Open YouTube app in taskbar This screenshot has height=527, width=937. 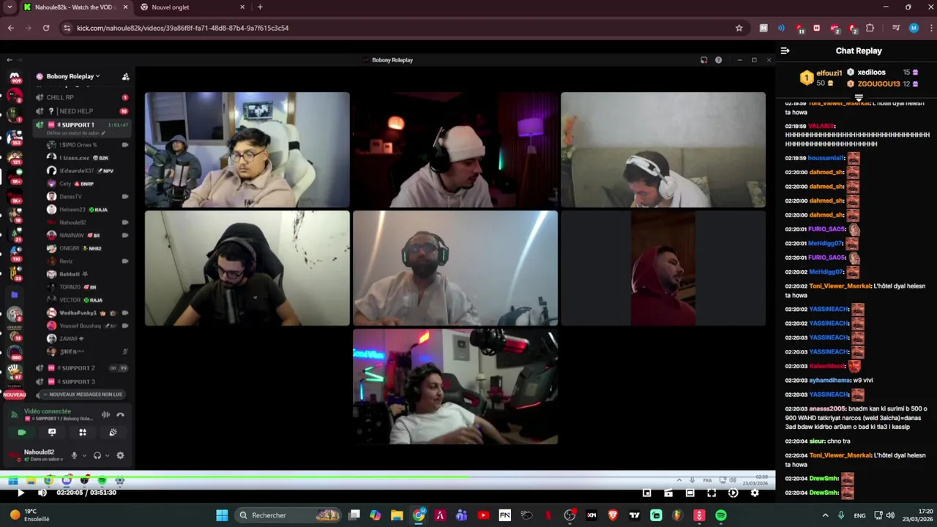coord(483,515)
